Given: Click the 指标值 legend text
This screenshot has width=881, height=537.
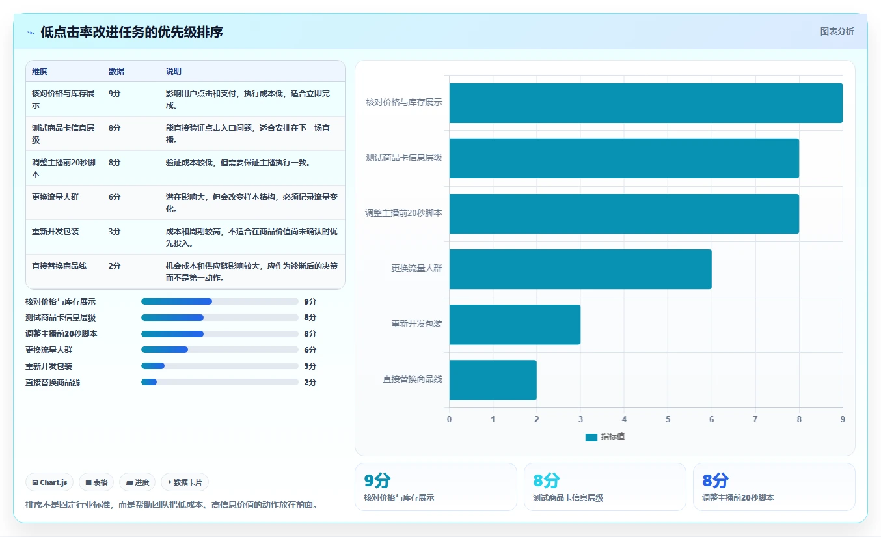Looking at the screenshot, I should point(613,437).
